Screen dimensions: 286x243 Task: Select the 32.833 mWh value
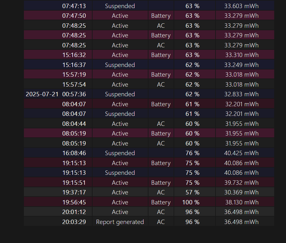click(242, 94)
